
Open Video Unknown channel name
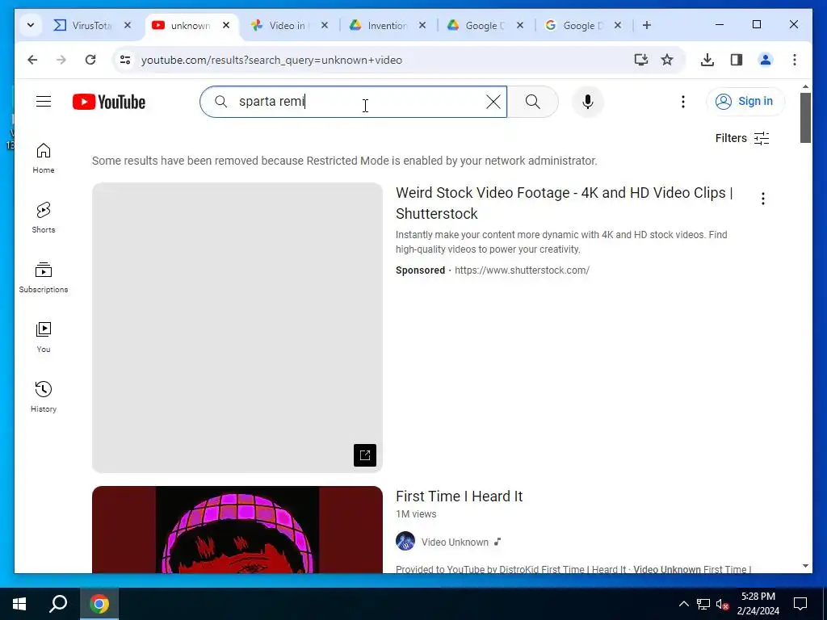455,542
